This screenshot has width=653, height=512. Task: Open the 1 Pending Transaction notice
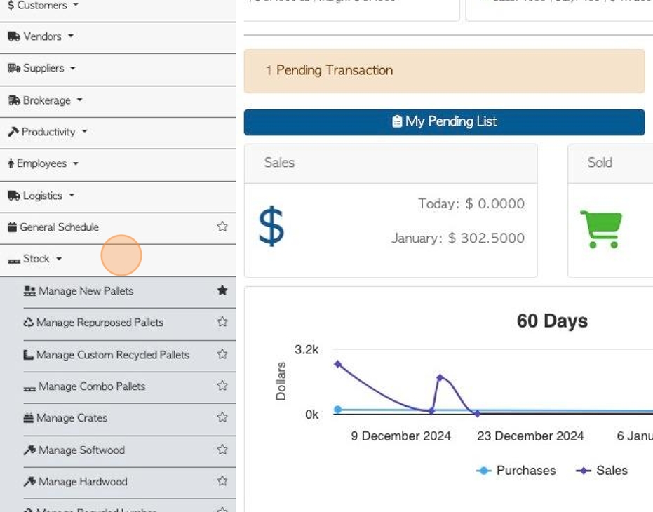330,70
